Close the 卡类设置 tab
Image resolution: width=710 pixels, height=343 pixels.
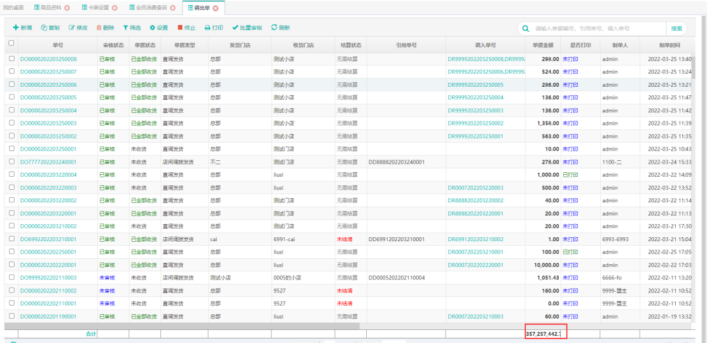point(115,8)
